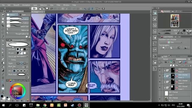This screenshot has height=108, width=192.
Task: Open the File menu
Action: (3, 5)
